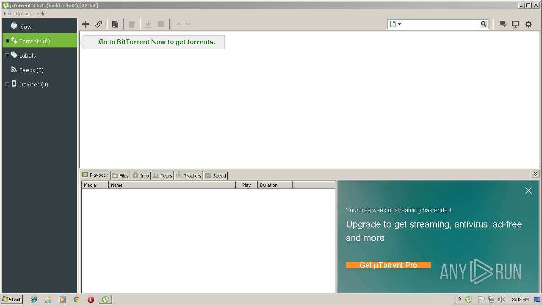This screenshot has width=542, height=305.
Task: Click Show desktop button
Action: point(537,299)
